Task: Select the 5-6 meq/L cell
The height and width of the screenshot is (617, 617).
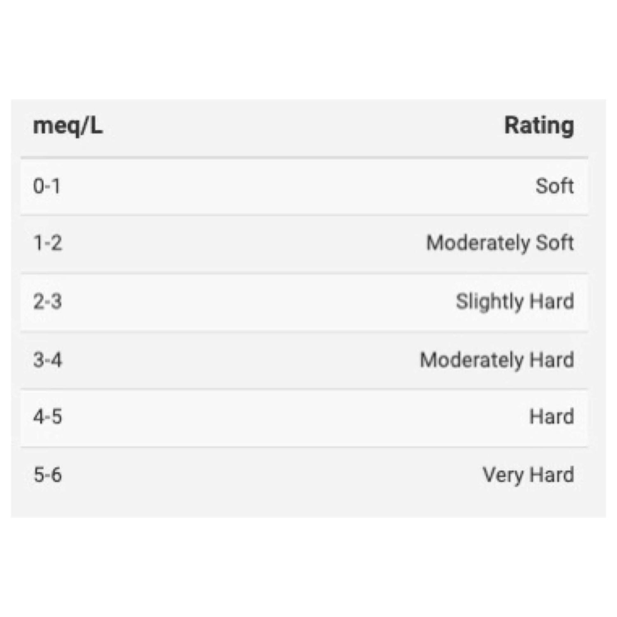Action: tap(48, 475)
